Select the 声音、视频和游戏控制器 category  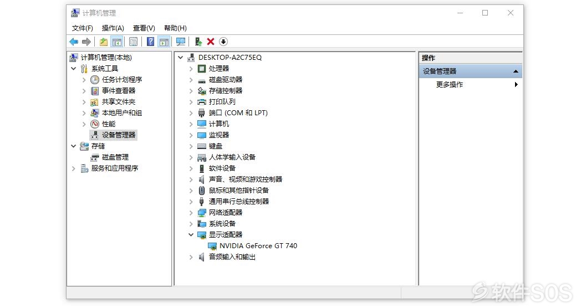[245, 179]
